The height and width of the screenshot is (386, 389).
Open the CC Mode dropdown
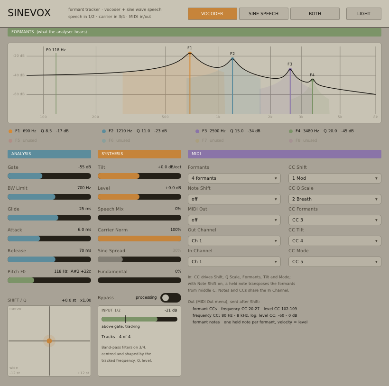[x=334, y=262]
